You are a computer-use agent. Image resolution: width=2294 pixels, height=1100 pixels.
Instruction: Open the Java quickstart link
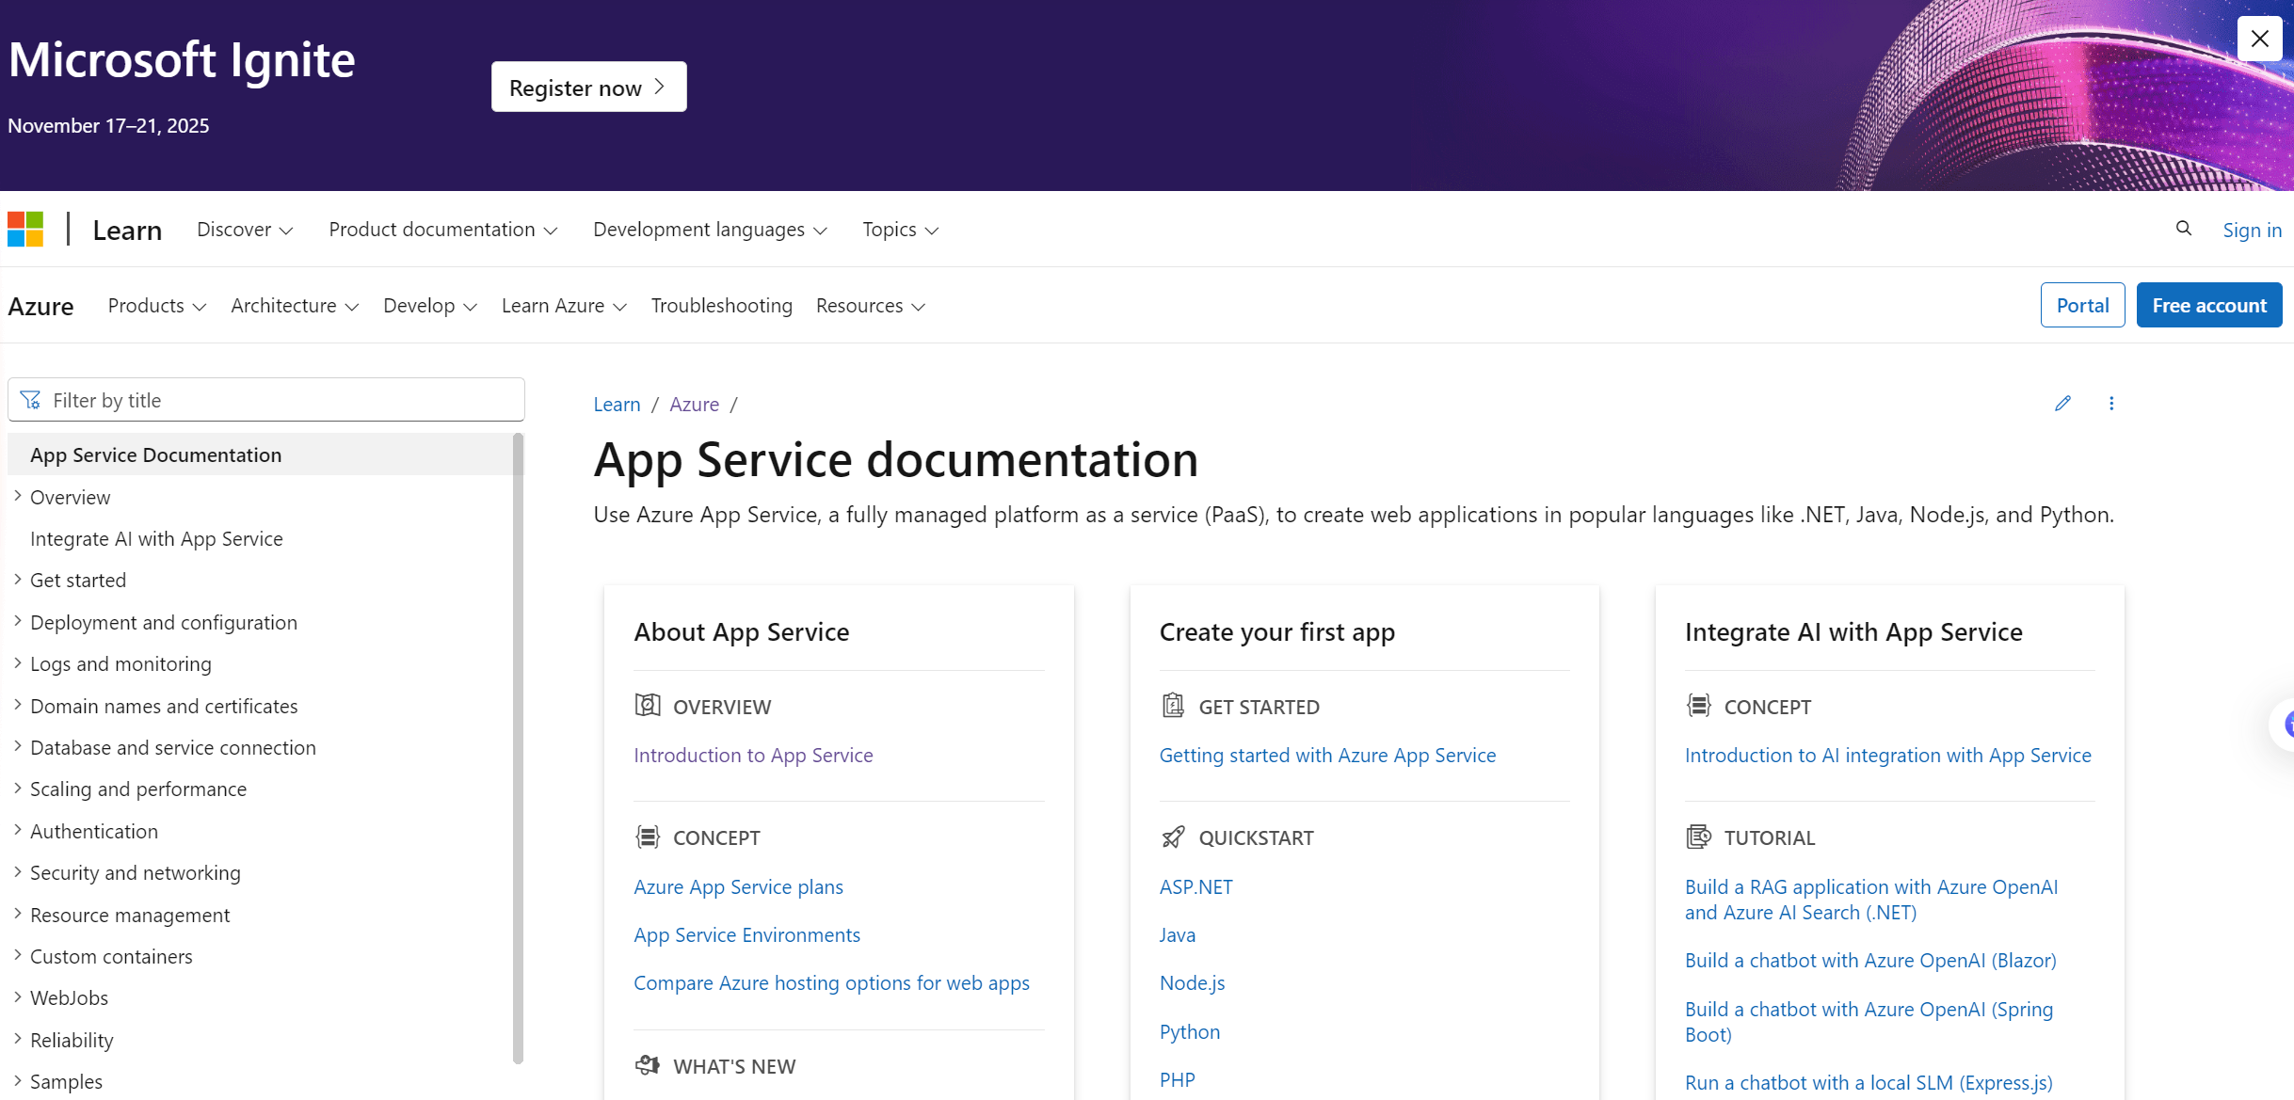[1177, 934]
